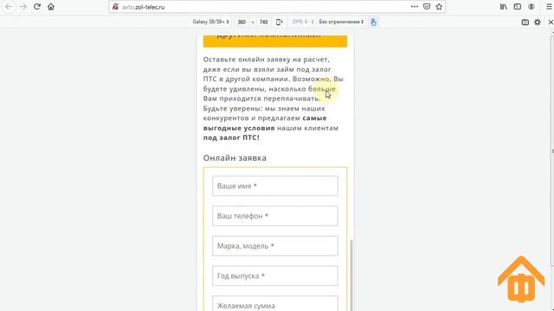Viewport: 554px width, 311px height.
Task: Focus the Марка, модель input field
Action: (x=275, y=245)
